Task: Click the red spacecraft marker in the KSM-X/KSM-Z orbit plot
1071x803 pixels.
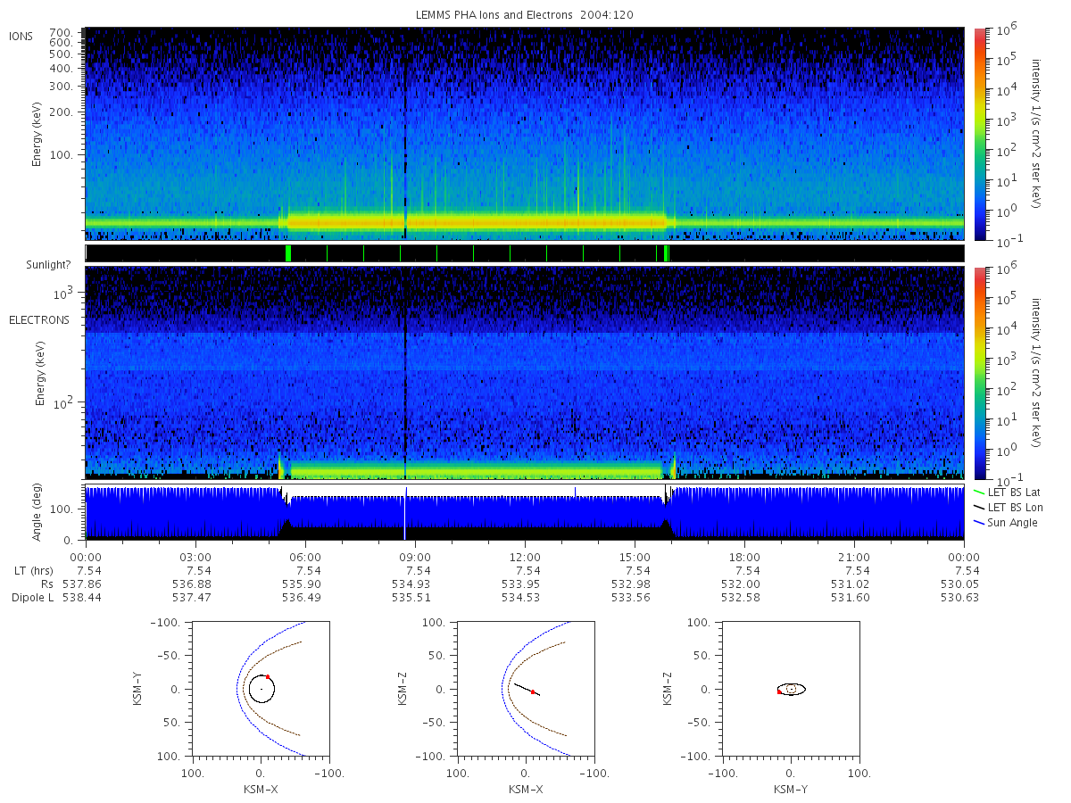Action: (x=533, y=691)
